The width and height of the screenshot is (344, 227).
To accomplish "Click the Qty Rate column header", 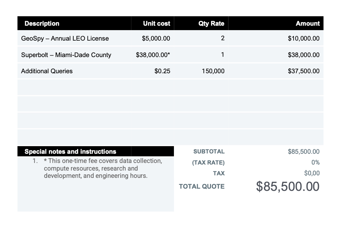I will pyautogui.click(x=211, y=23).
